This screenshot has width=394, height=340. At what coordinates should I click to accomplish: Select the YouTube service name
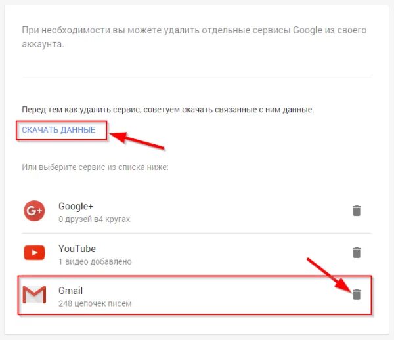77,249
